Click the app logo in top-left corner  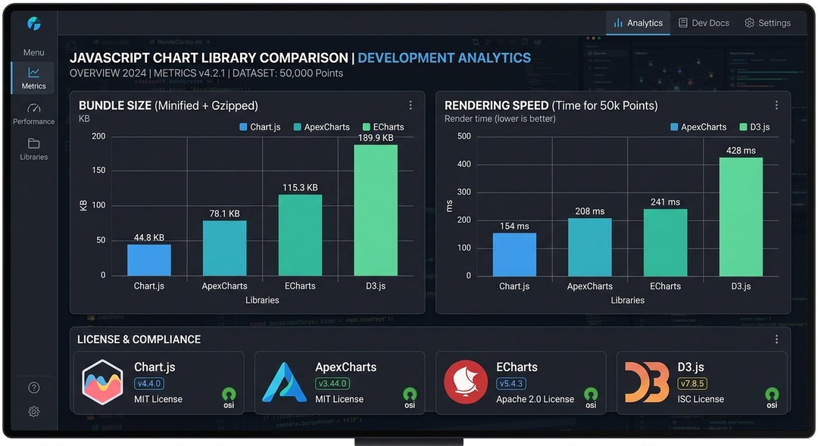coord(34,23)
